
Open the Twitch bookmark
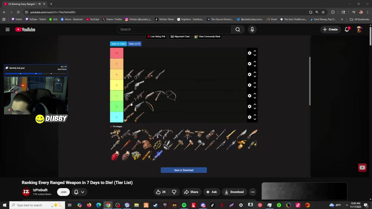pyautogui.click(x=17, y=19)
